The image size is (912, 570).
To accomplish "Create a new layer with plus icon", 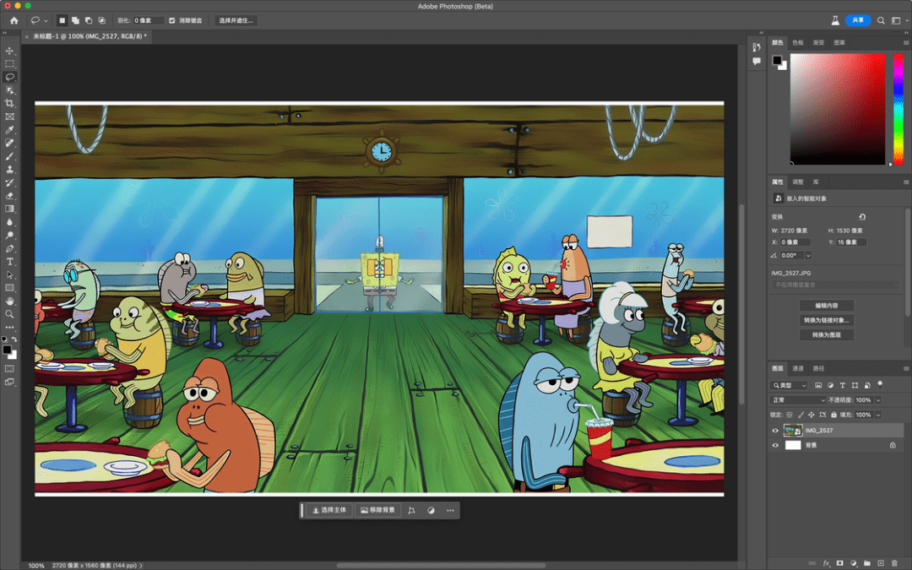I will pos(881,563).
